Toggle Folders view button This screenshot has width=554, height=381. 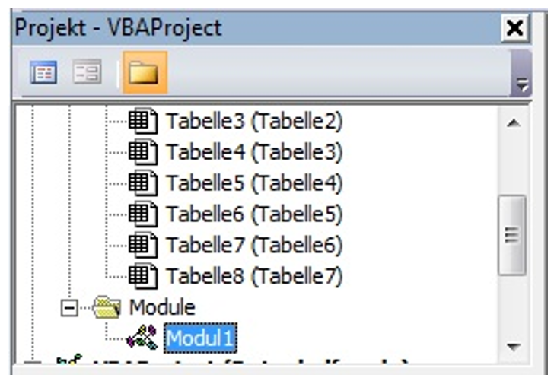pyautogui.click(x=142, y=74)
